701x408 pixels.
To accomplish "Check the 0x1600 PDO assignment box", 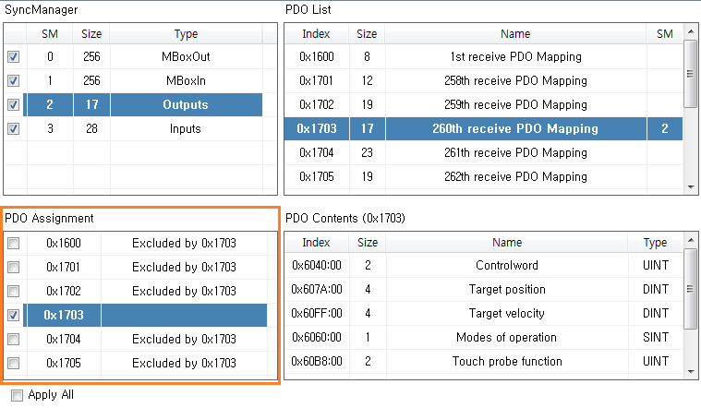I will point(14,244).
